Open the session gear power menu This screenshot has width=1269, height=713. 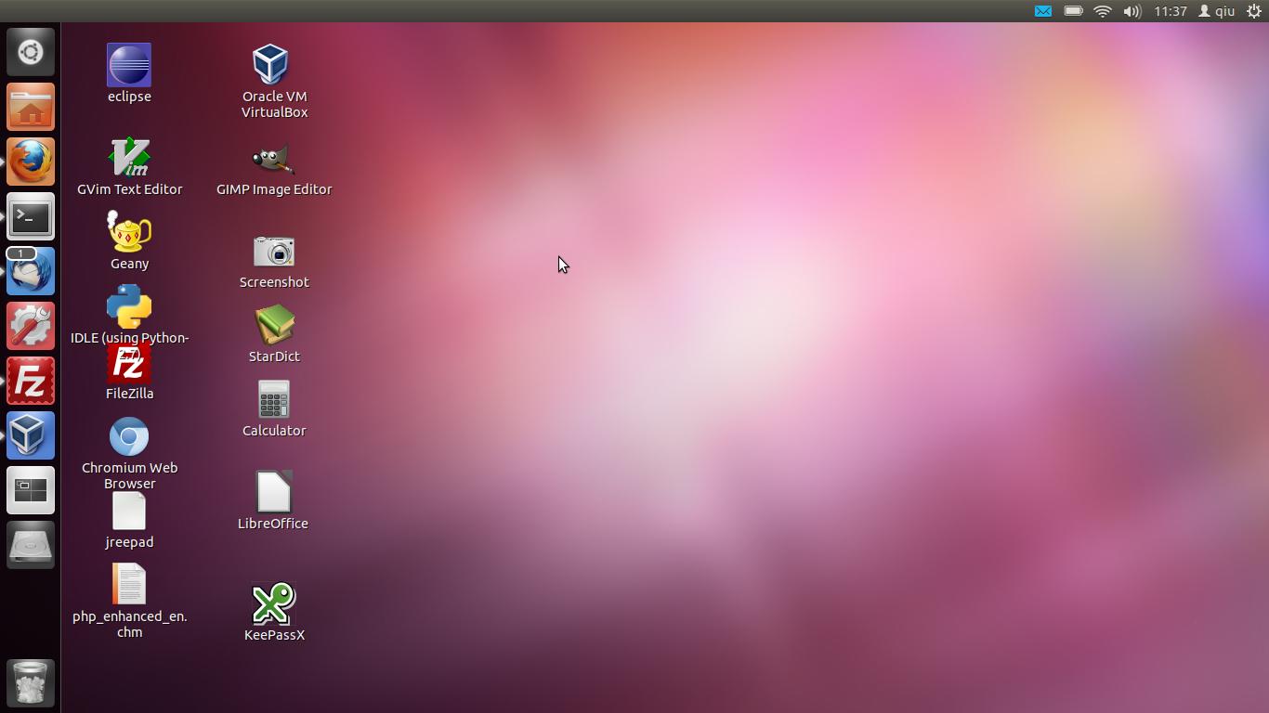click(x=1253, y=11)
